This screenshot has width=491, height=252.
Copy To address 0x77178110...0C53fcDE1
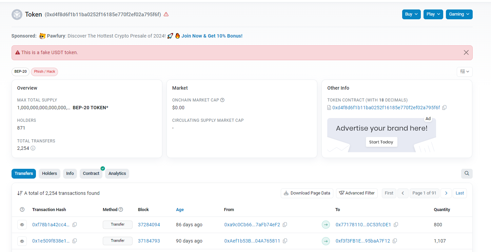(x=396, y=225)
